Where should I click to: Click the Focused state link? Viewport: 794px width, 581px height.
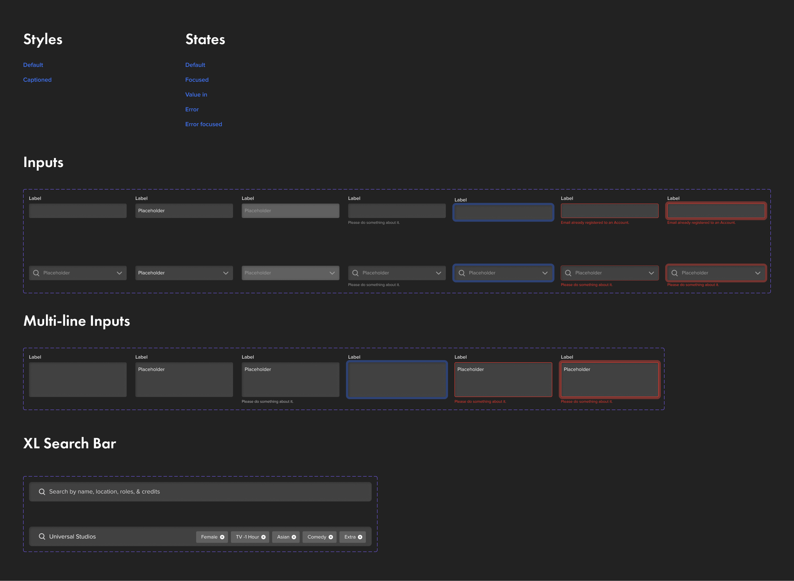click(197, 80)
